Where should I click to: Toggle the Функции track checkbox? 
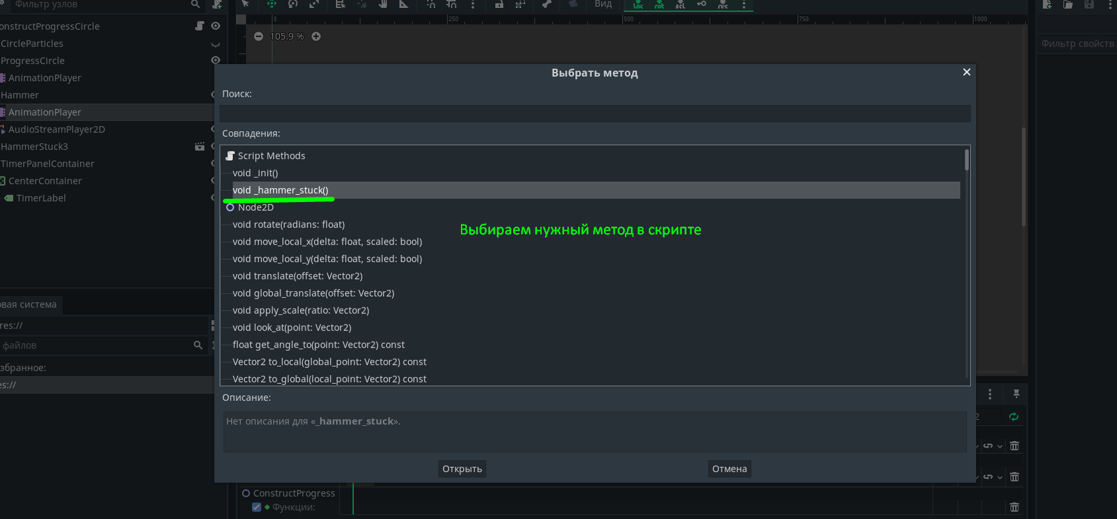pos(257,507)
